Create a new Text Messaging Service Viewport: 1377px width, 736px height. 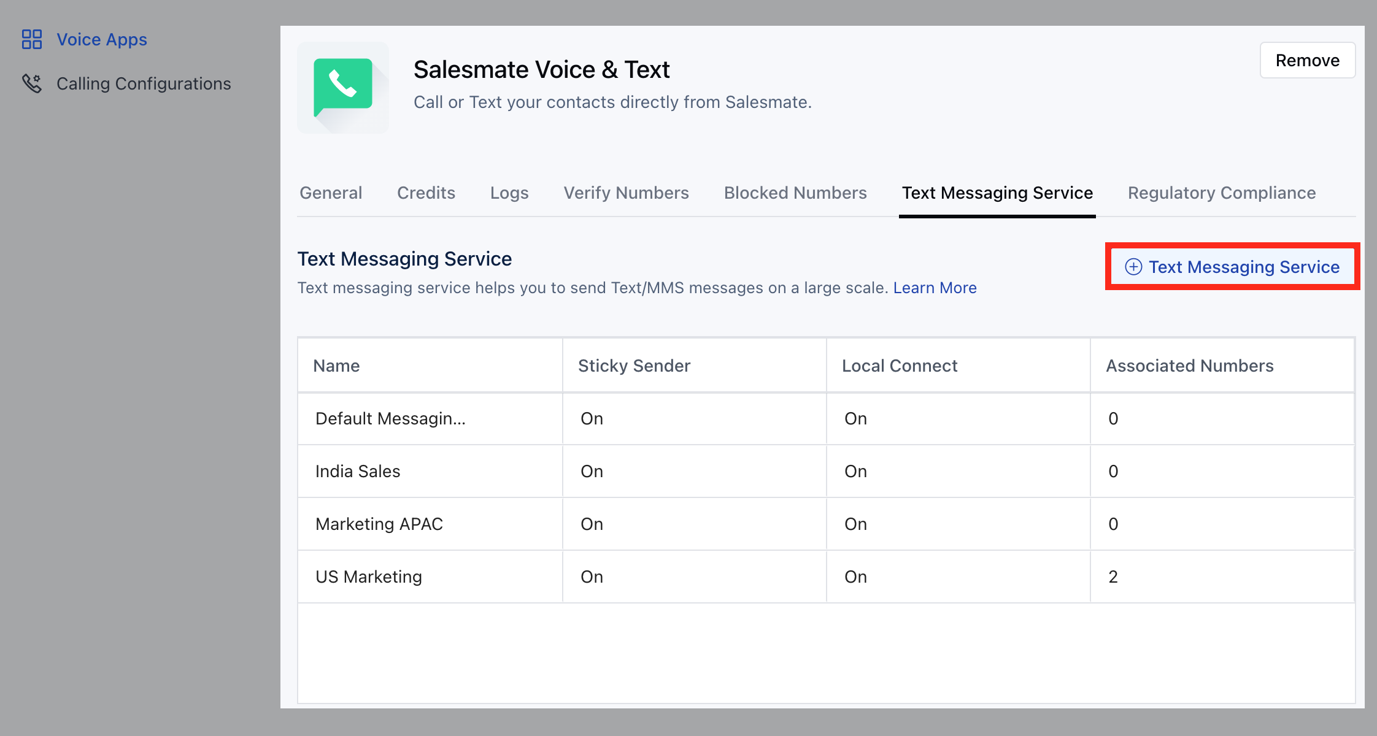coord(1232,267)
